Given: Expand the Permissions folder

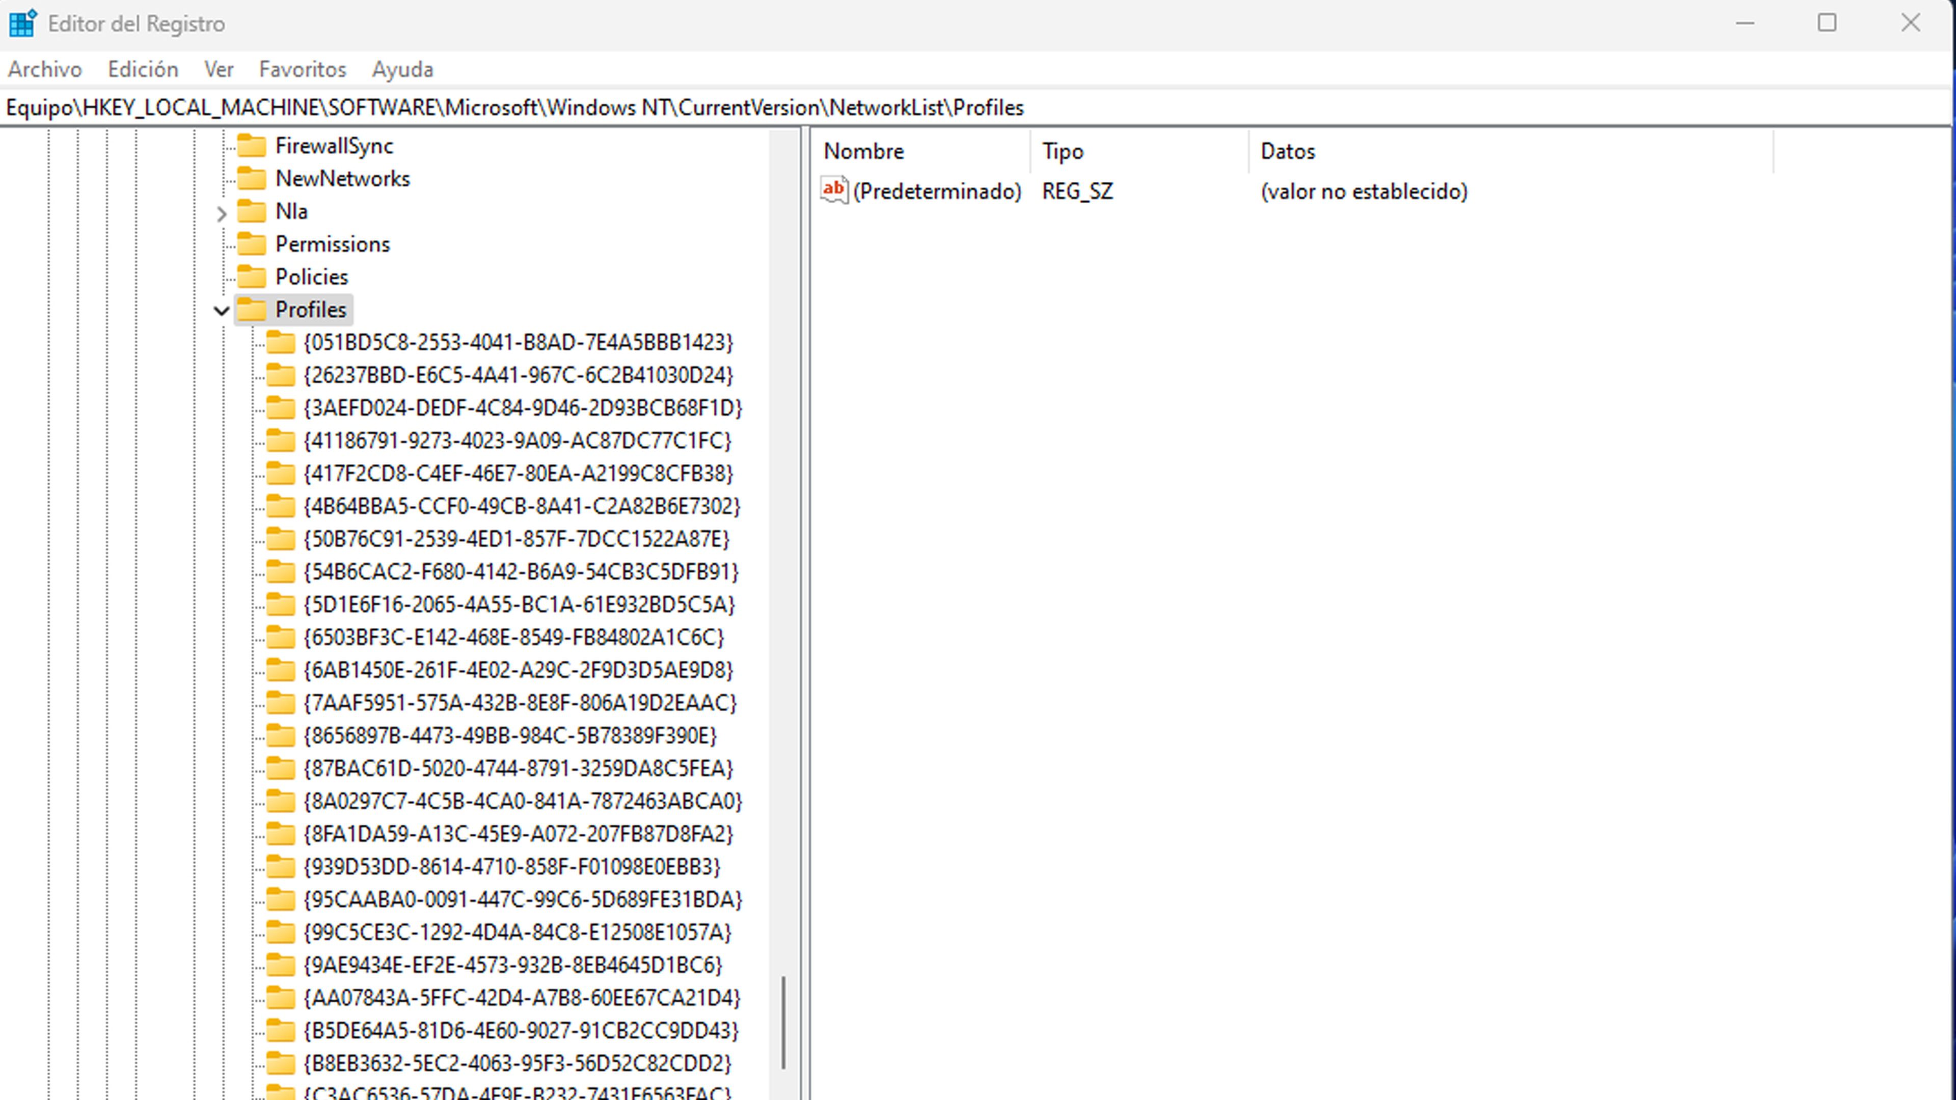Looking at the screenshot, I should click(332, 243).
